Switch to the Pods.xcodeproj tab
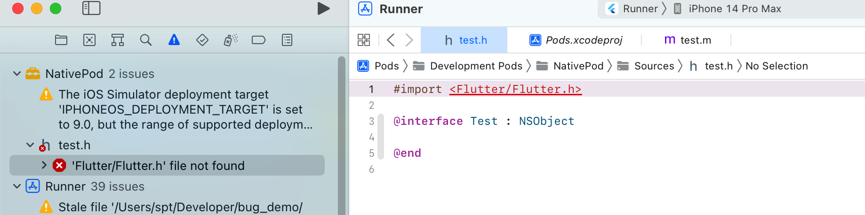865x215 pixels. click(x=576, y=40)
